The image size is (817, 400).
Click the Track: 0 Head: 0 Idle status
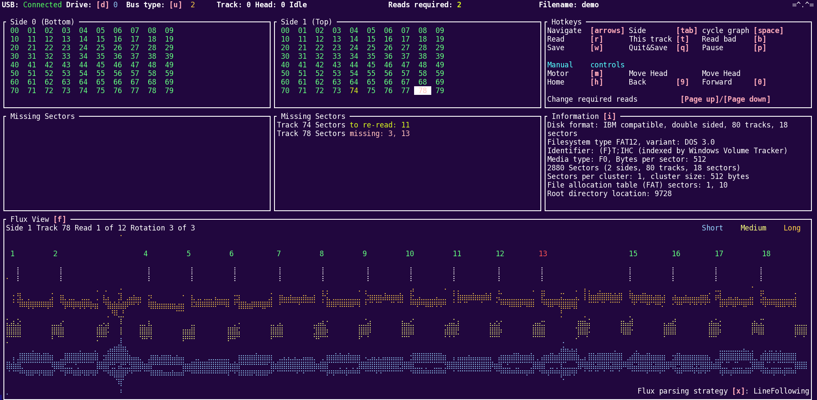click(x=262, y=5)
